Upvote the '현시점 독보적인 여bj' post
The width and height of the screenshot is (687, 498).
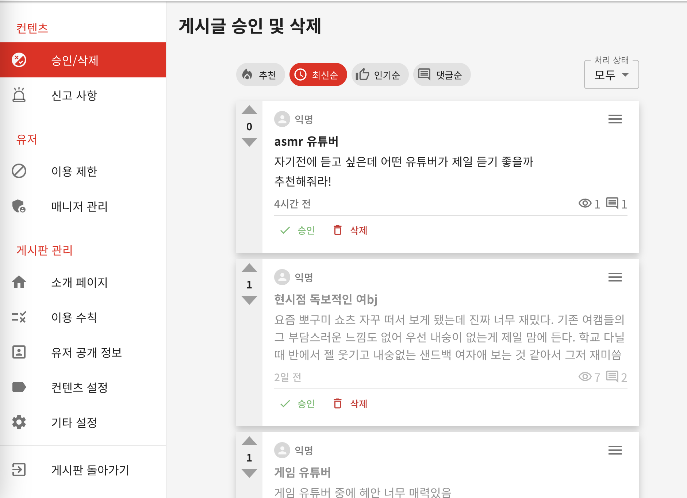click(249, 268)
